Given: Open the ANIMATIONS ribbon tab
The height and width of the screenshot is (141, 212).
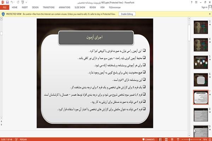Looking at the screenshot, I should click(x=65, y=7).
